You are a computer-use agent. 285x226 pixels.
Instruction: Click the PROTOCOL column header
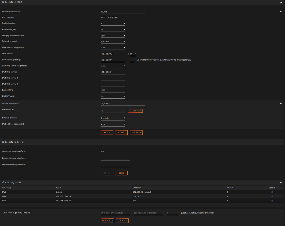click(6, 188)
